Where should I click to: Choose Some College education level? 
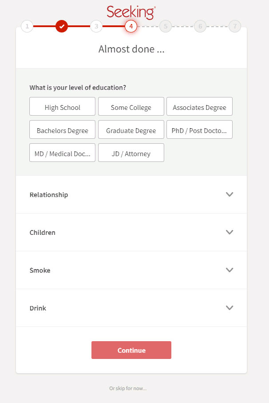pos(131,107)
